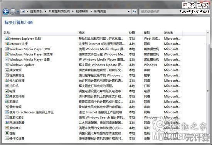
Task: Select the 所有控制面板项 breadcrumb
Action: pyautogui.click(x=59, y=11)
